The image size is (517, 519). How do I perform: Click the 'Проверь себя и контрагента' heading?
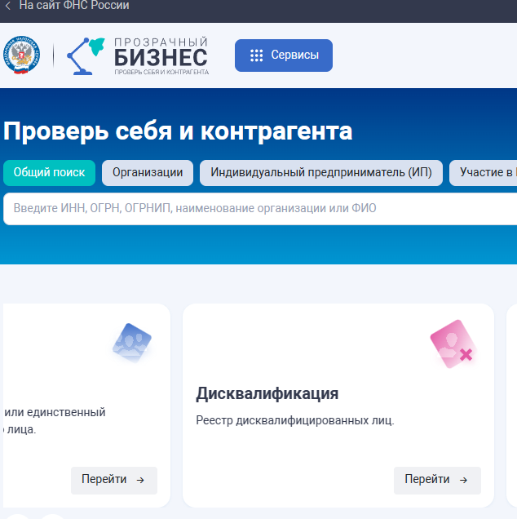pos(178,131)
